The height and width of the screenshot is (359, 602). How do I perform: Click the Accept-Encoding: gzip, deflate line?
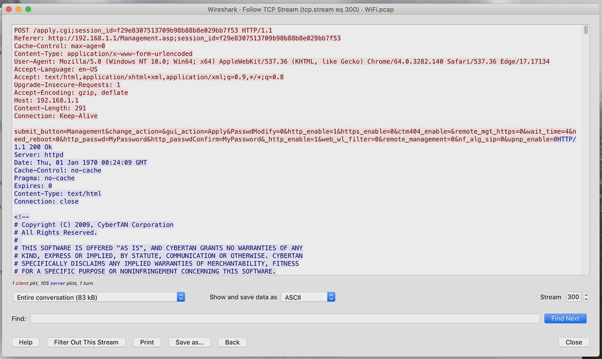coord(71,93)
